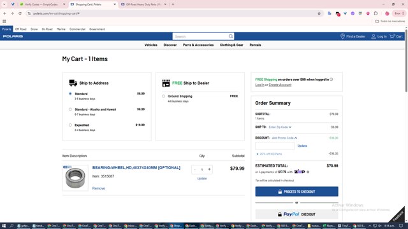Click the Polaris brand tab
This screenshot has width=408, height=229.
click(x=6, y=29)
